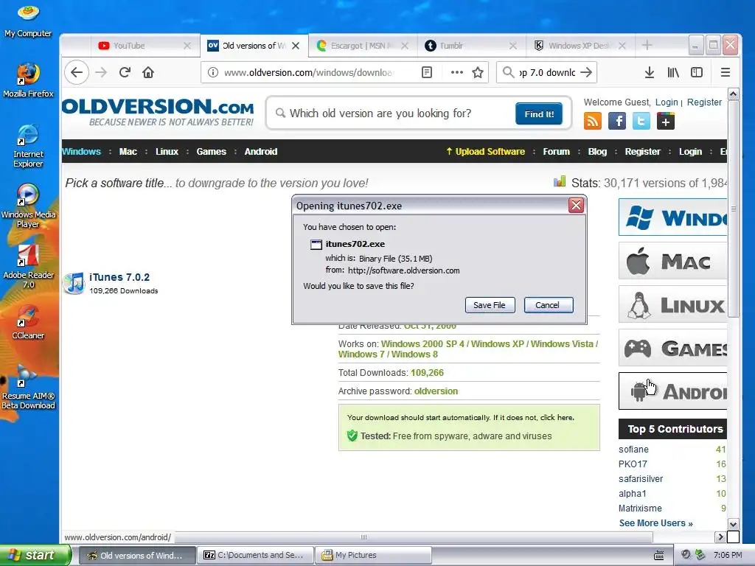Open the Windows Start button

point(35,556)
